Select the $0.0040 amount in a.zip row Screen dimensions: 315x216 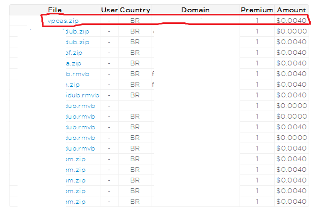(x=291, y=63)
